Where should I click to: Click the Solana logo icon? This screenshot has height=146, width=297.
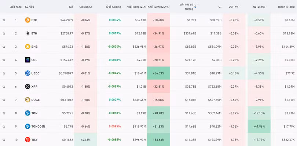(27, 60)
